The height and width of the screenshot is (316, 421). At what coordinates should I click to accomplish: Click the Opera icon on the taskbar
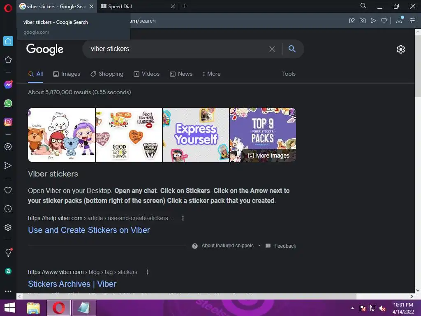click(x=59, y=308)
